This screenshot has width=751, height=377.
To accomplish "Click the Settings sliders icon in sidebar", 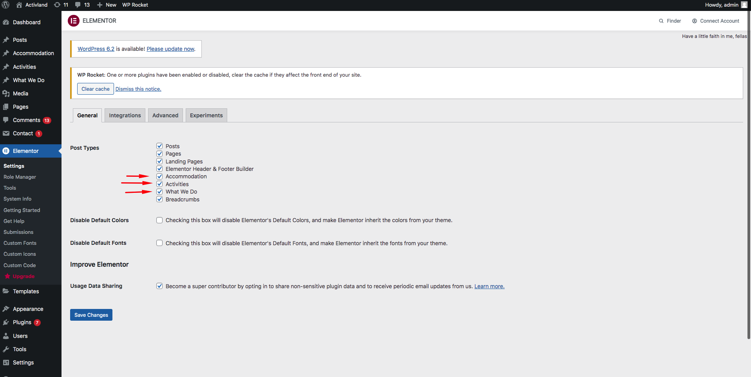I will point(6,363).
